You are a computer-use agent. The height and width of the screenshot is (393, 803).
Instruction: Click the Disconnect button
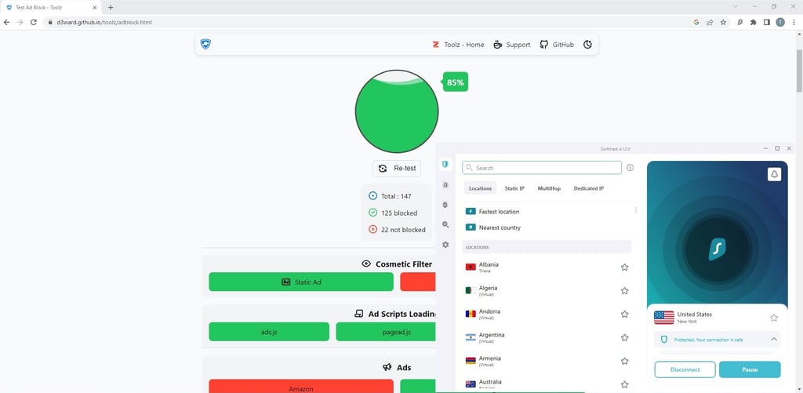(x=685, y=369)
